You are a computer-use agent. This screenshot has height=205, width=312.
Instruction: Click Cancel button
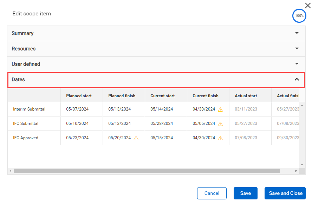[x=212, y=193]
